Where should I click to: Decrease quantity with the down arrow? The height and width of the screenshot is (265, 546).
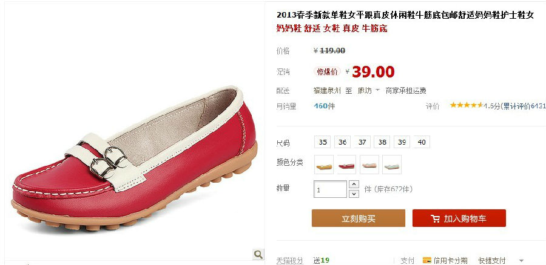point(354,194)
